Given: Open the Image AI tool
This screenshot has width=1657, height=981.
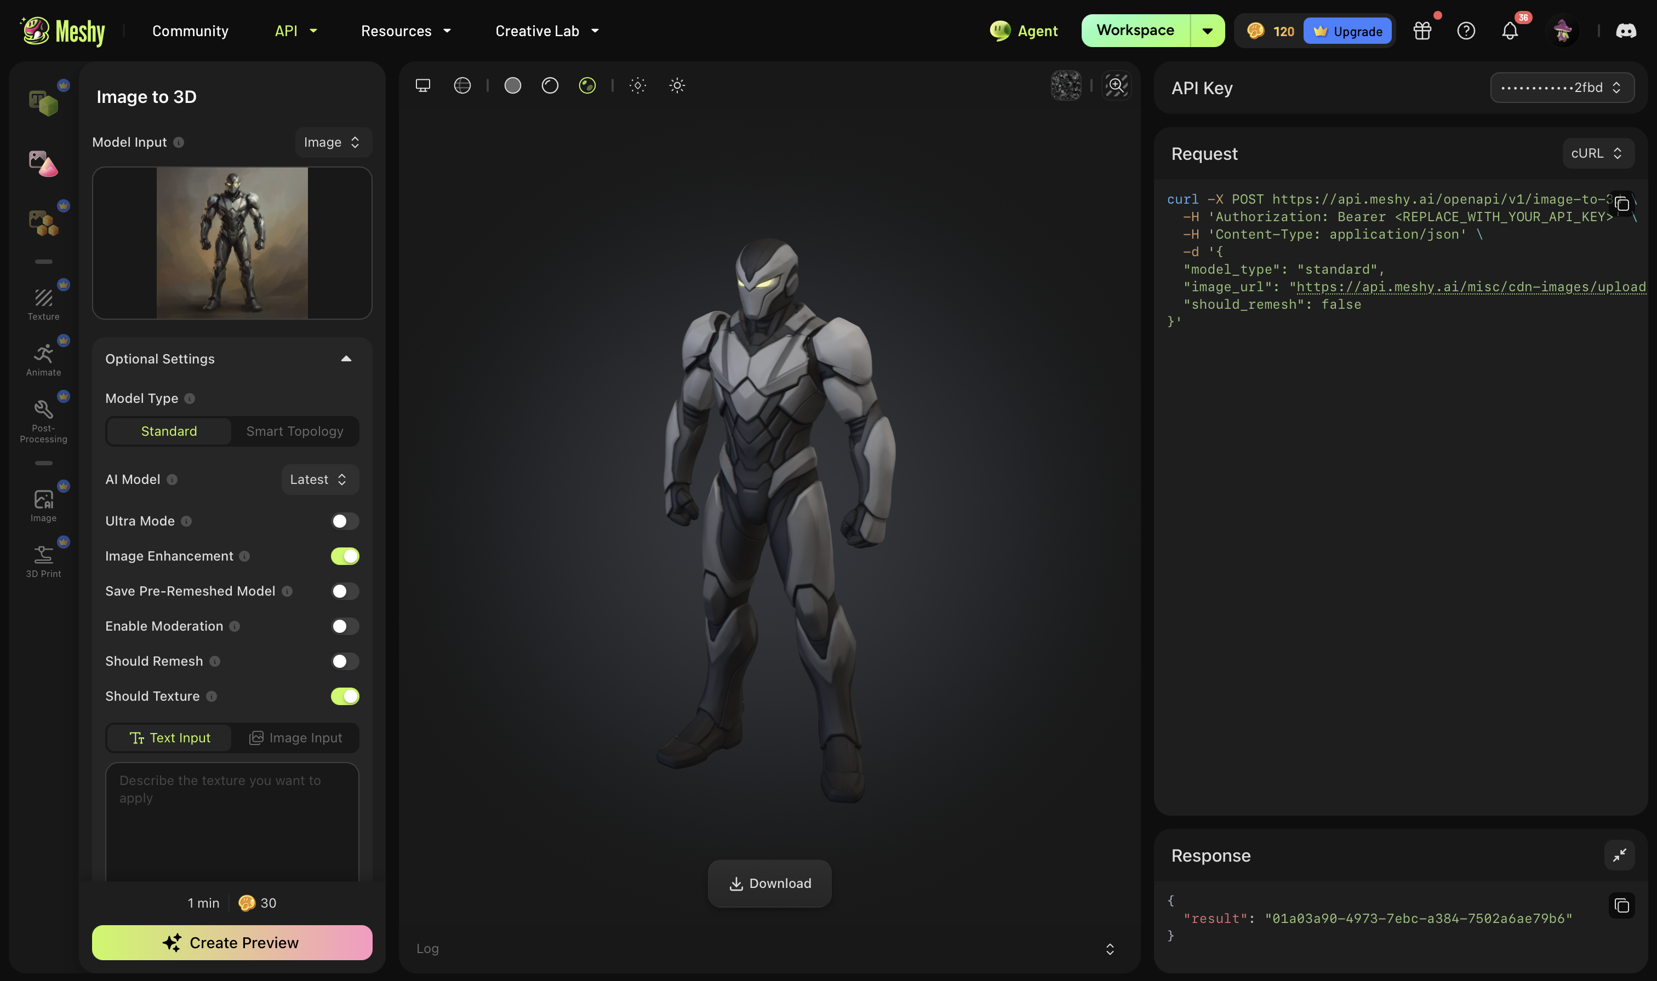Looking at the screenshot, I should [x=43, y=506].
